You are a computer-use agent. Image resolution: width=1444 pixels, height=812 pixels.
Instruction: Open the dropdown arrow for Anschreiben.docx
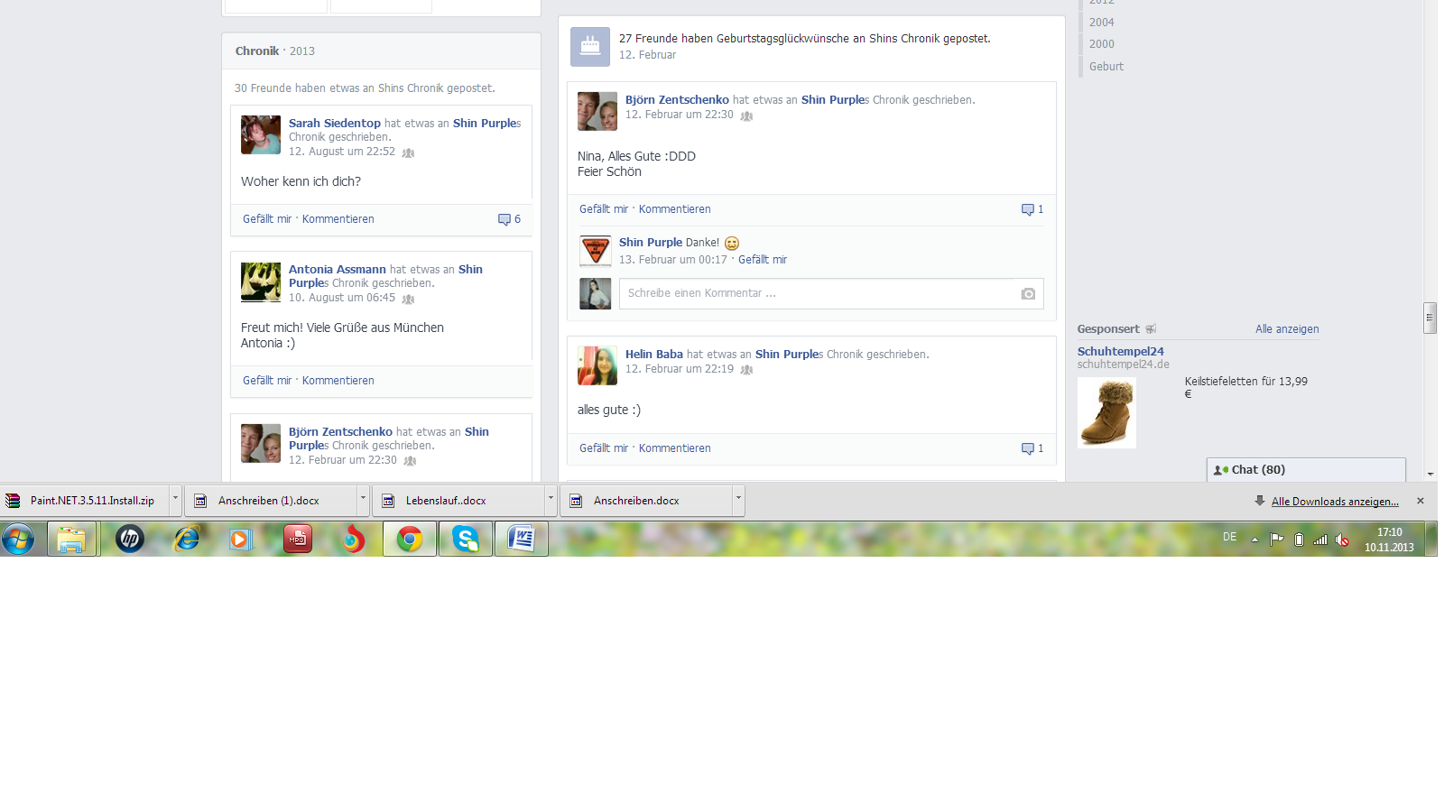click(x=738, y=498)
